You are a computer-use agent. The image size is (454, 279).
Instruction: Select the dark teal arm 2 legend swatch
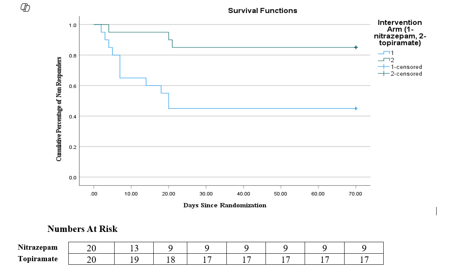click(x=384, y=60)
